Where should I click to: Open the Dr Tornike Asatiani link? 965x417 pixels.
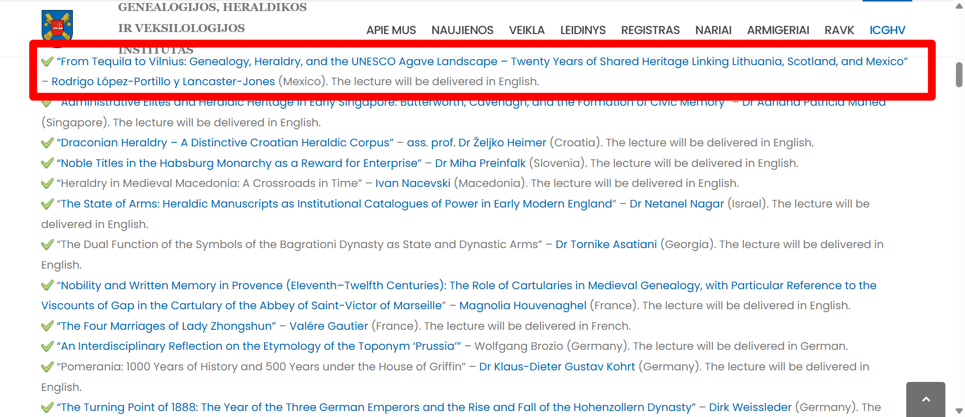click(606, 244)
